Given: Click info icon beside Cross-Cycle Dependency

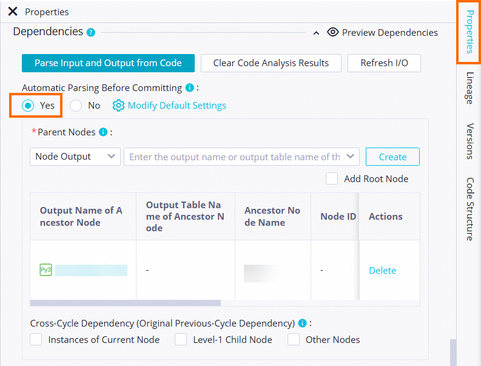Looking at the screenshot, I should [303, 324].
